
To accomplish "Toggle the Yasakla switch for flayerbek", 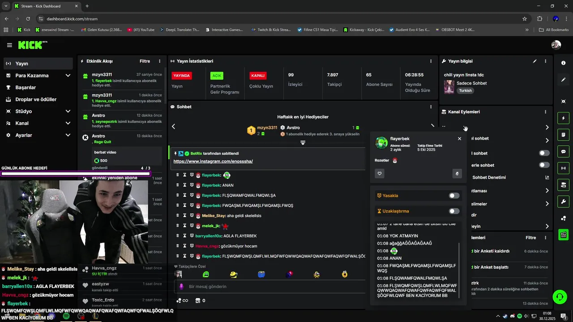I will pos(454,195).
